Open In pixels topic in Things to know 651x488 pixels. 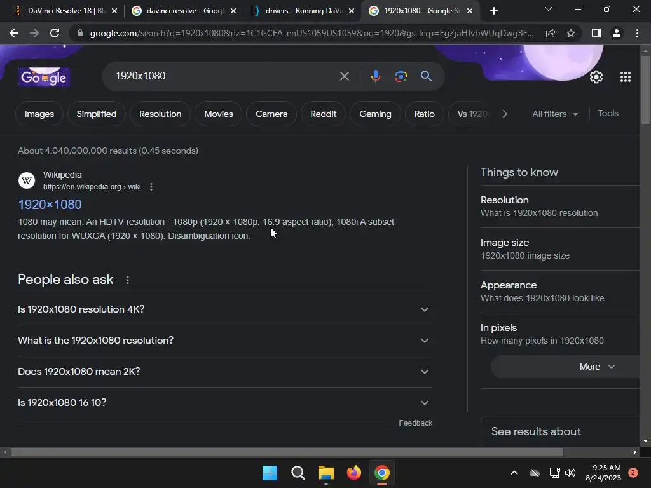point(560,334)
